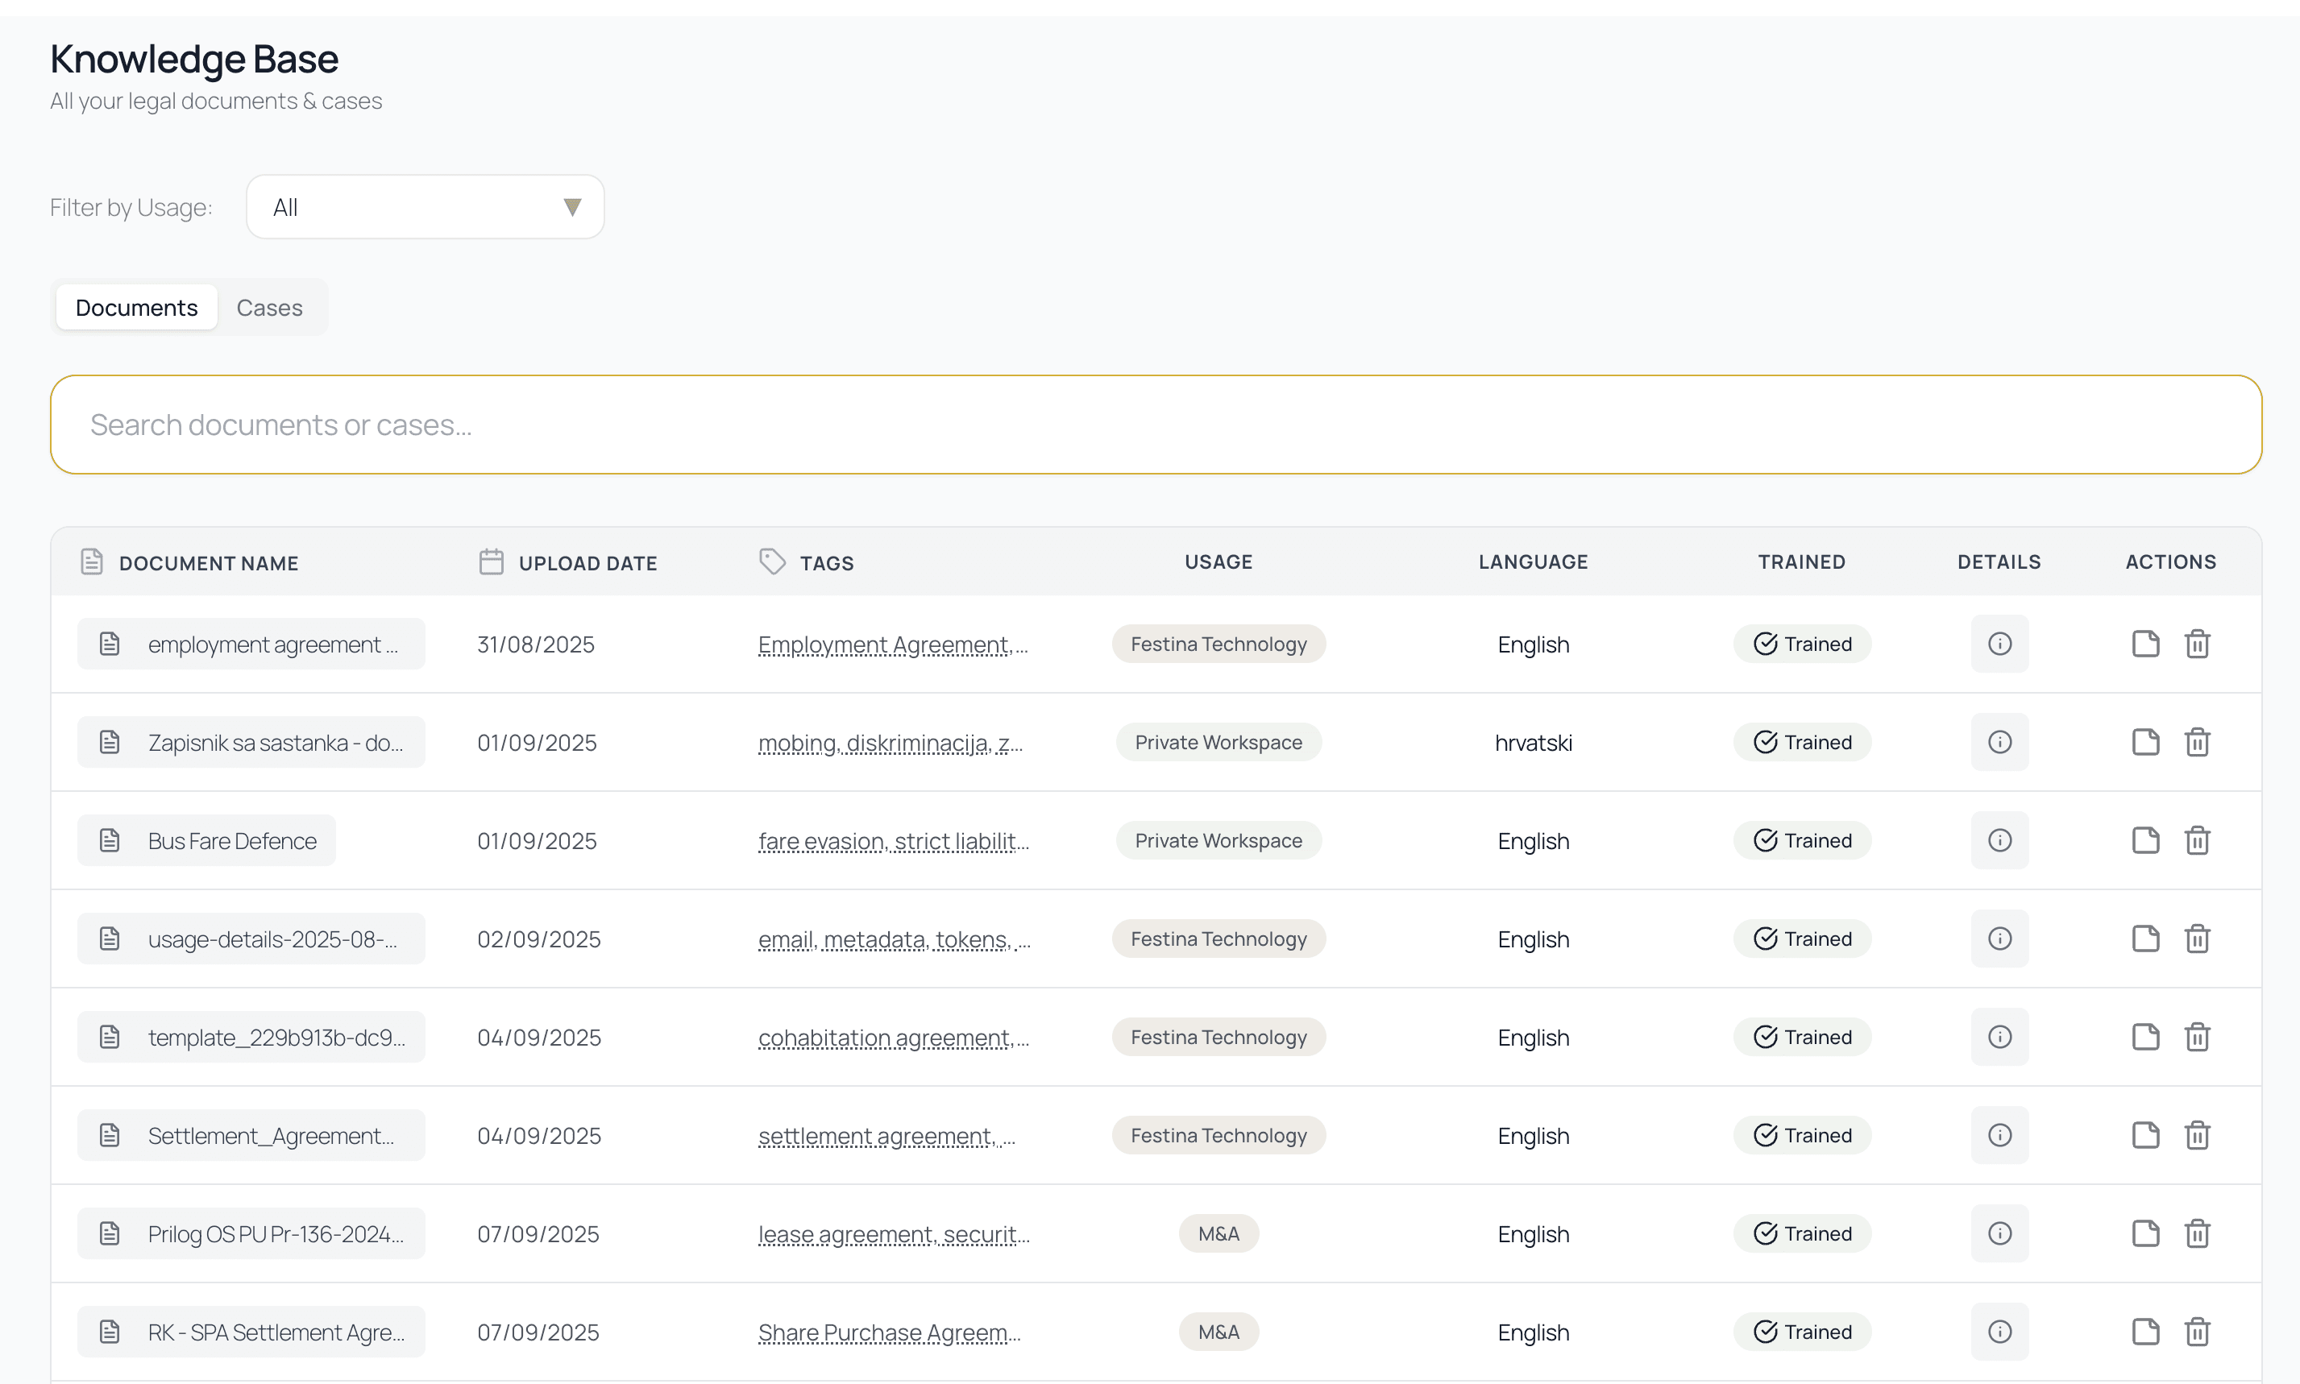Click Trained badge on Zapisnik sa sastanka row

point(1801,743)
